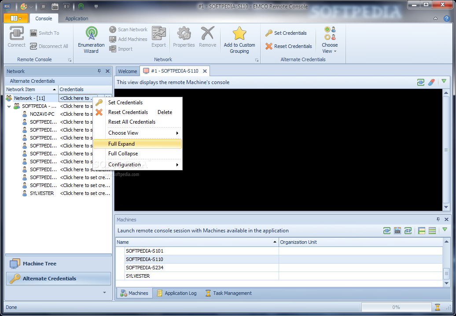Close the Network panel
This screenshot has height=316, width=456.
pyautogui.click(x=107, y=71)
